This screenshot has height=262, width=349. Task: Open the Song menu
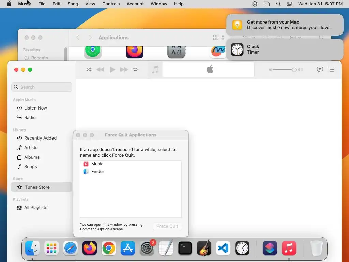(73, 4)
